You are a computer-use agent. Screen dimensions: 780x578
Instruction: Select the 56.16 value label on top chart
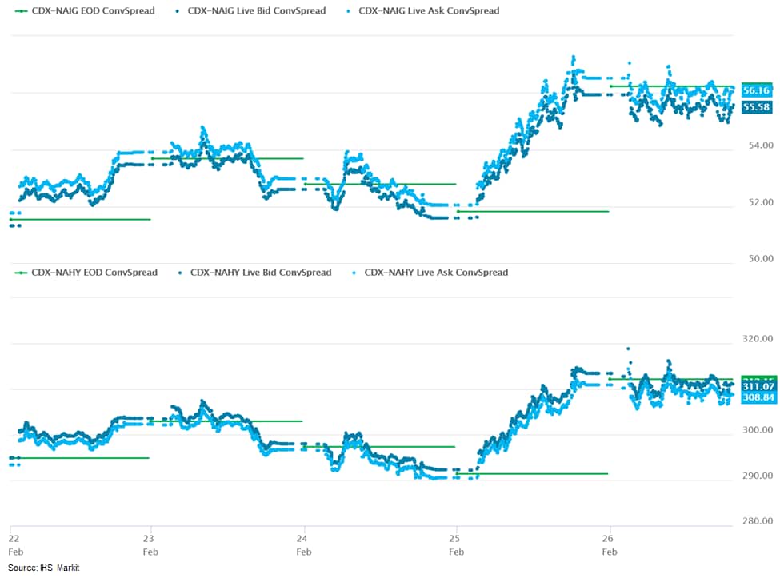pyautogui.click(x=756, y=90)
